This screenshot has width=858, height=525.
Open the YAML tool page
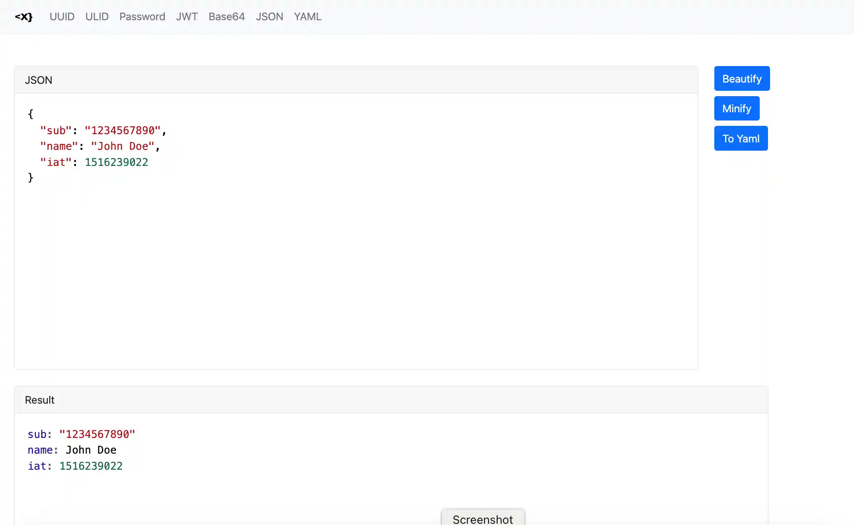click(307, 17)
